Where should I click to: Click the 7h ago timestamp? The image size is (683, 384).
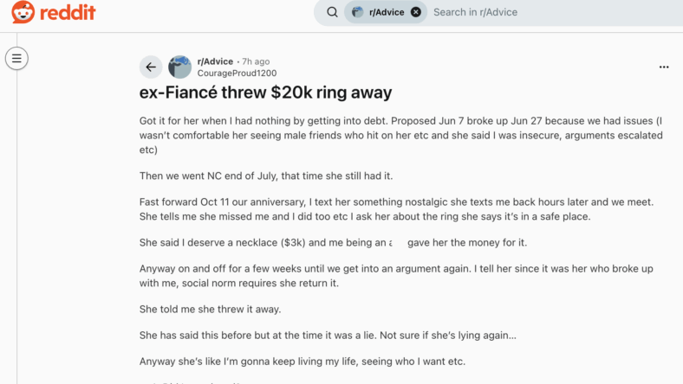[x=256, y=61]
